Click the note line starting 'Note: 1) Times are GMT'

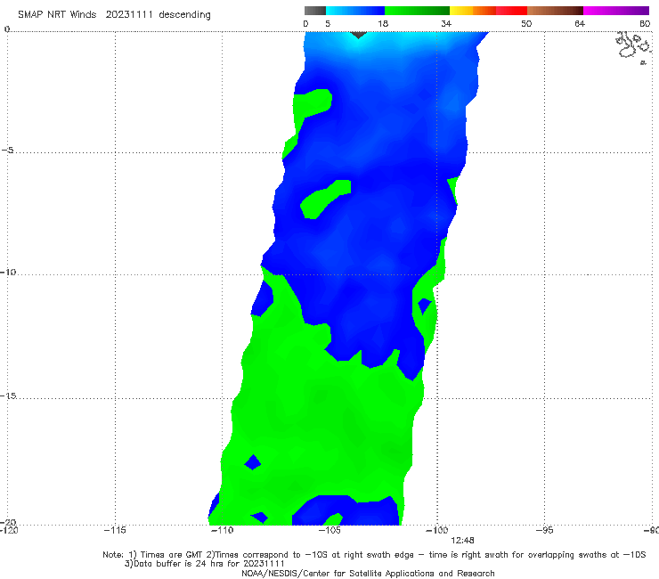pos(374,555)
